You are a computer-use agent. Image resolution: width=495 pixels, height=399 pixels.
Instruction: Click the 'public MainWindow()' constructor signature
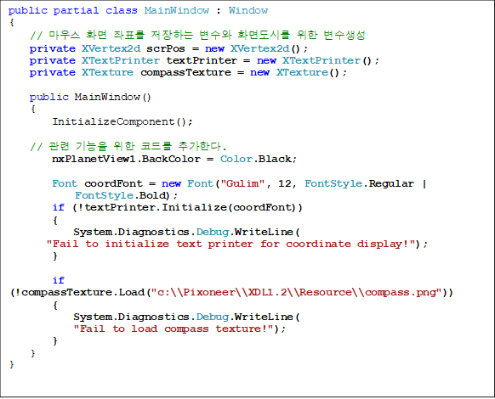pos(90,97)
